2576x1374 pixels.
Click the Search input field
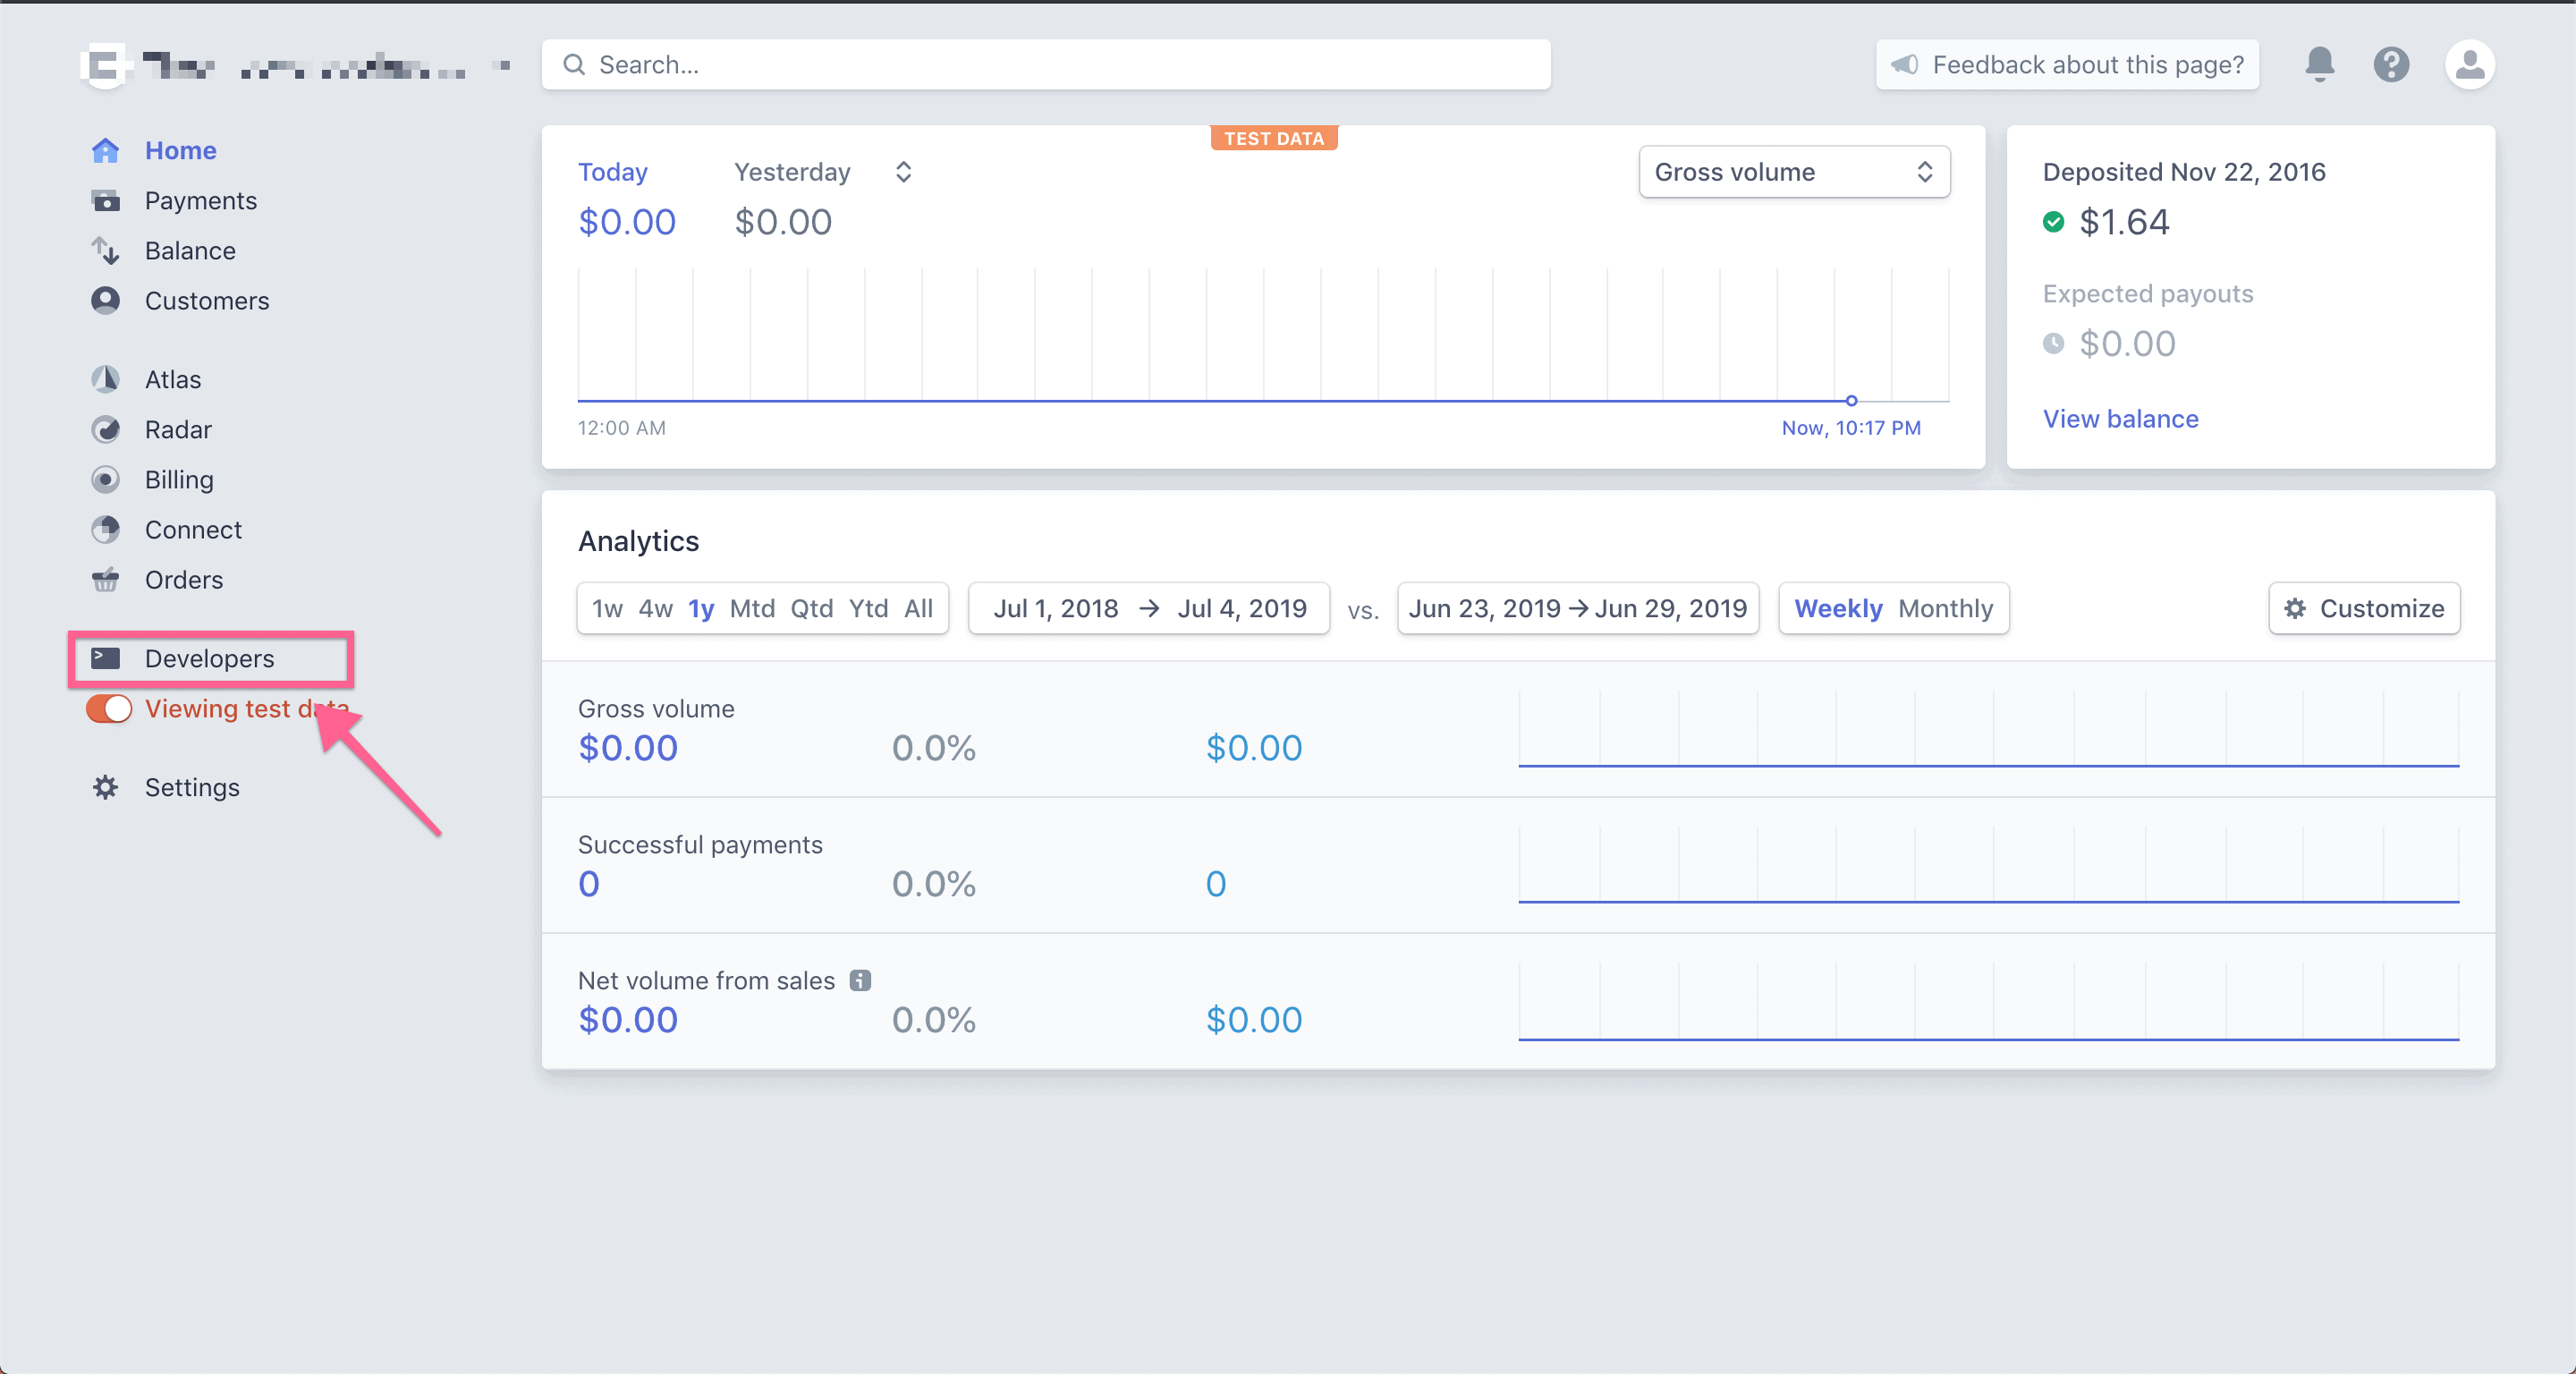[x=1046, y=64]
